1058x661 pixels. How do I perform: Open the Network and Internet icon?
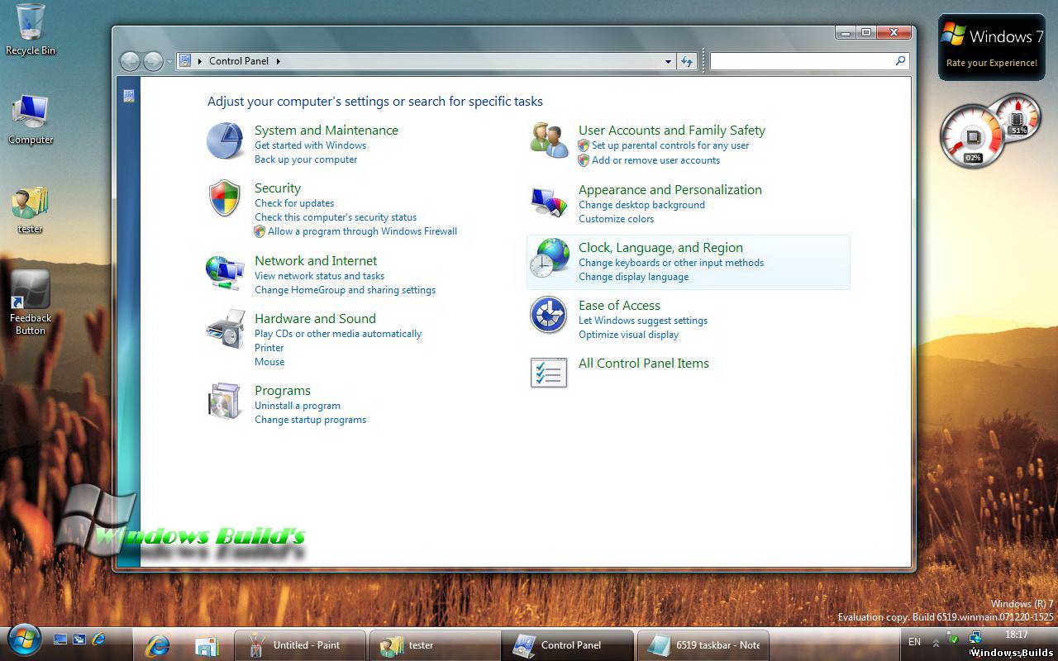[x=225, y=271]
